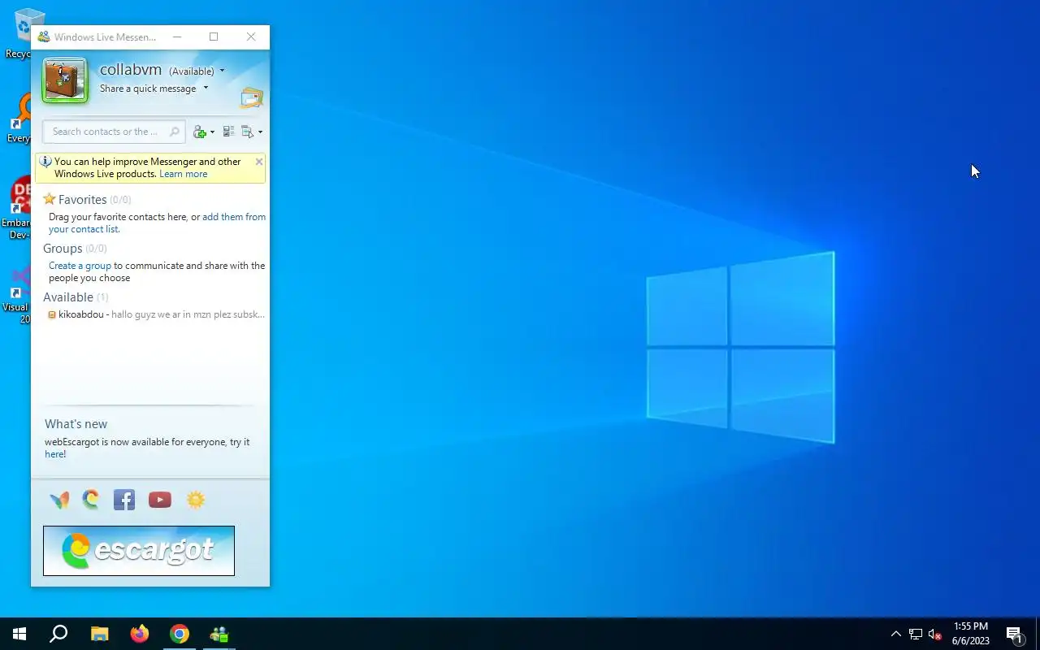This screenshot has width=1040, height=650.
Task: Open the notification Action Center icon
Action: click(1014, 634)
